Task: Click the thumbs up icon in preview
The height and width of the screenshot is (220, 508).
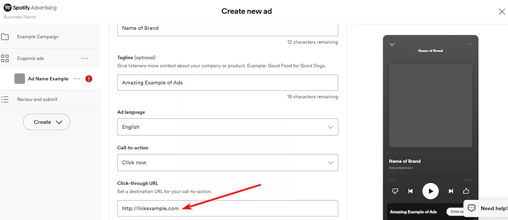Action: [466, 191]
